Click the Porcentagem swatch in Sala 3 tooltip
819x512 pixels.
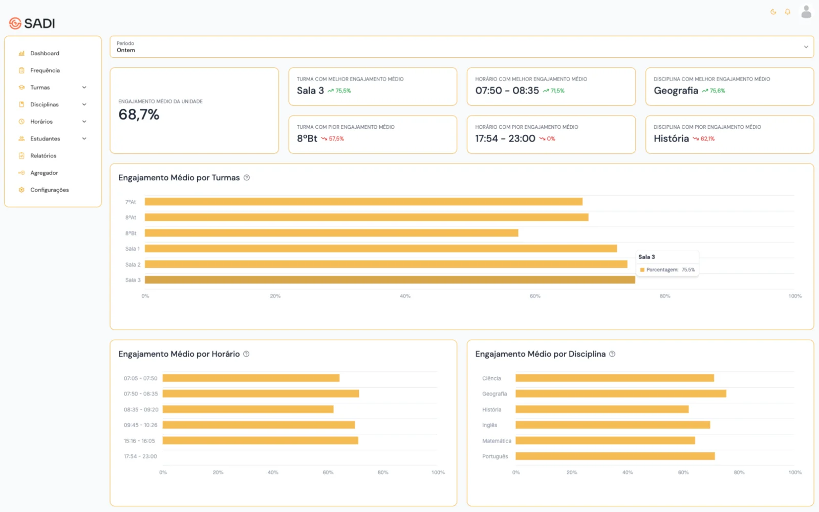pos(642,270)
